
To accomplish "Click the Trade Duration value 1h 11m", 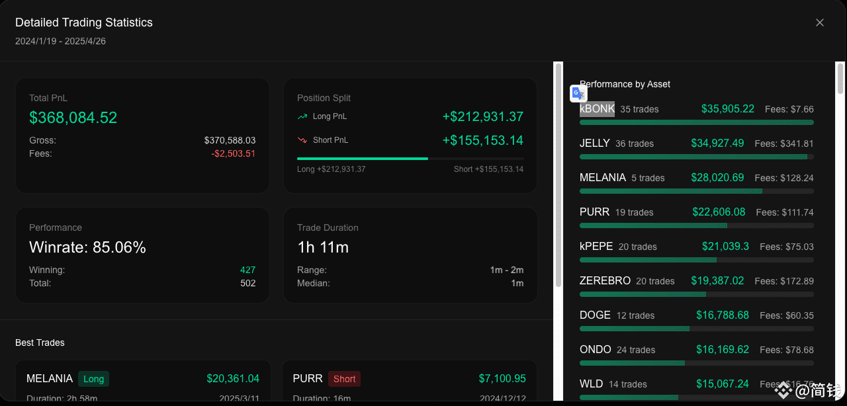I will 323,247.
